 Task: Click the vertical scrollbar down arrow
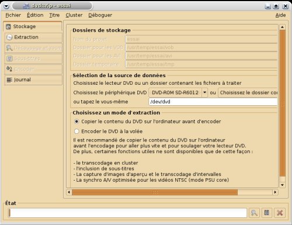coord(282,185)
